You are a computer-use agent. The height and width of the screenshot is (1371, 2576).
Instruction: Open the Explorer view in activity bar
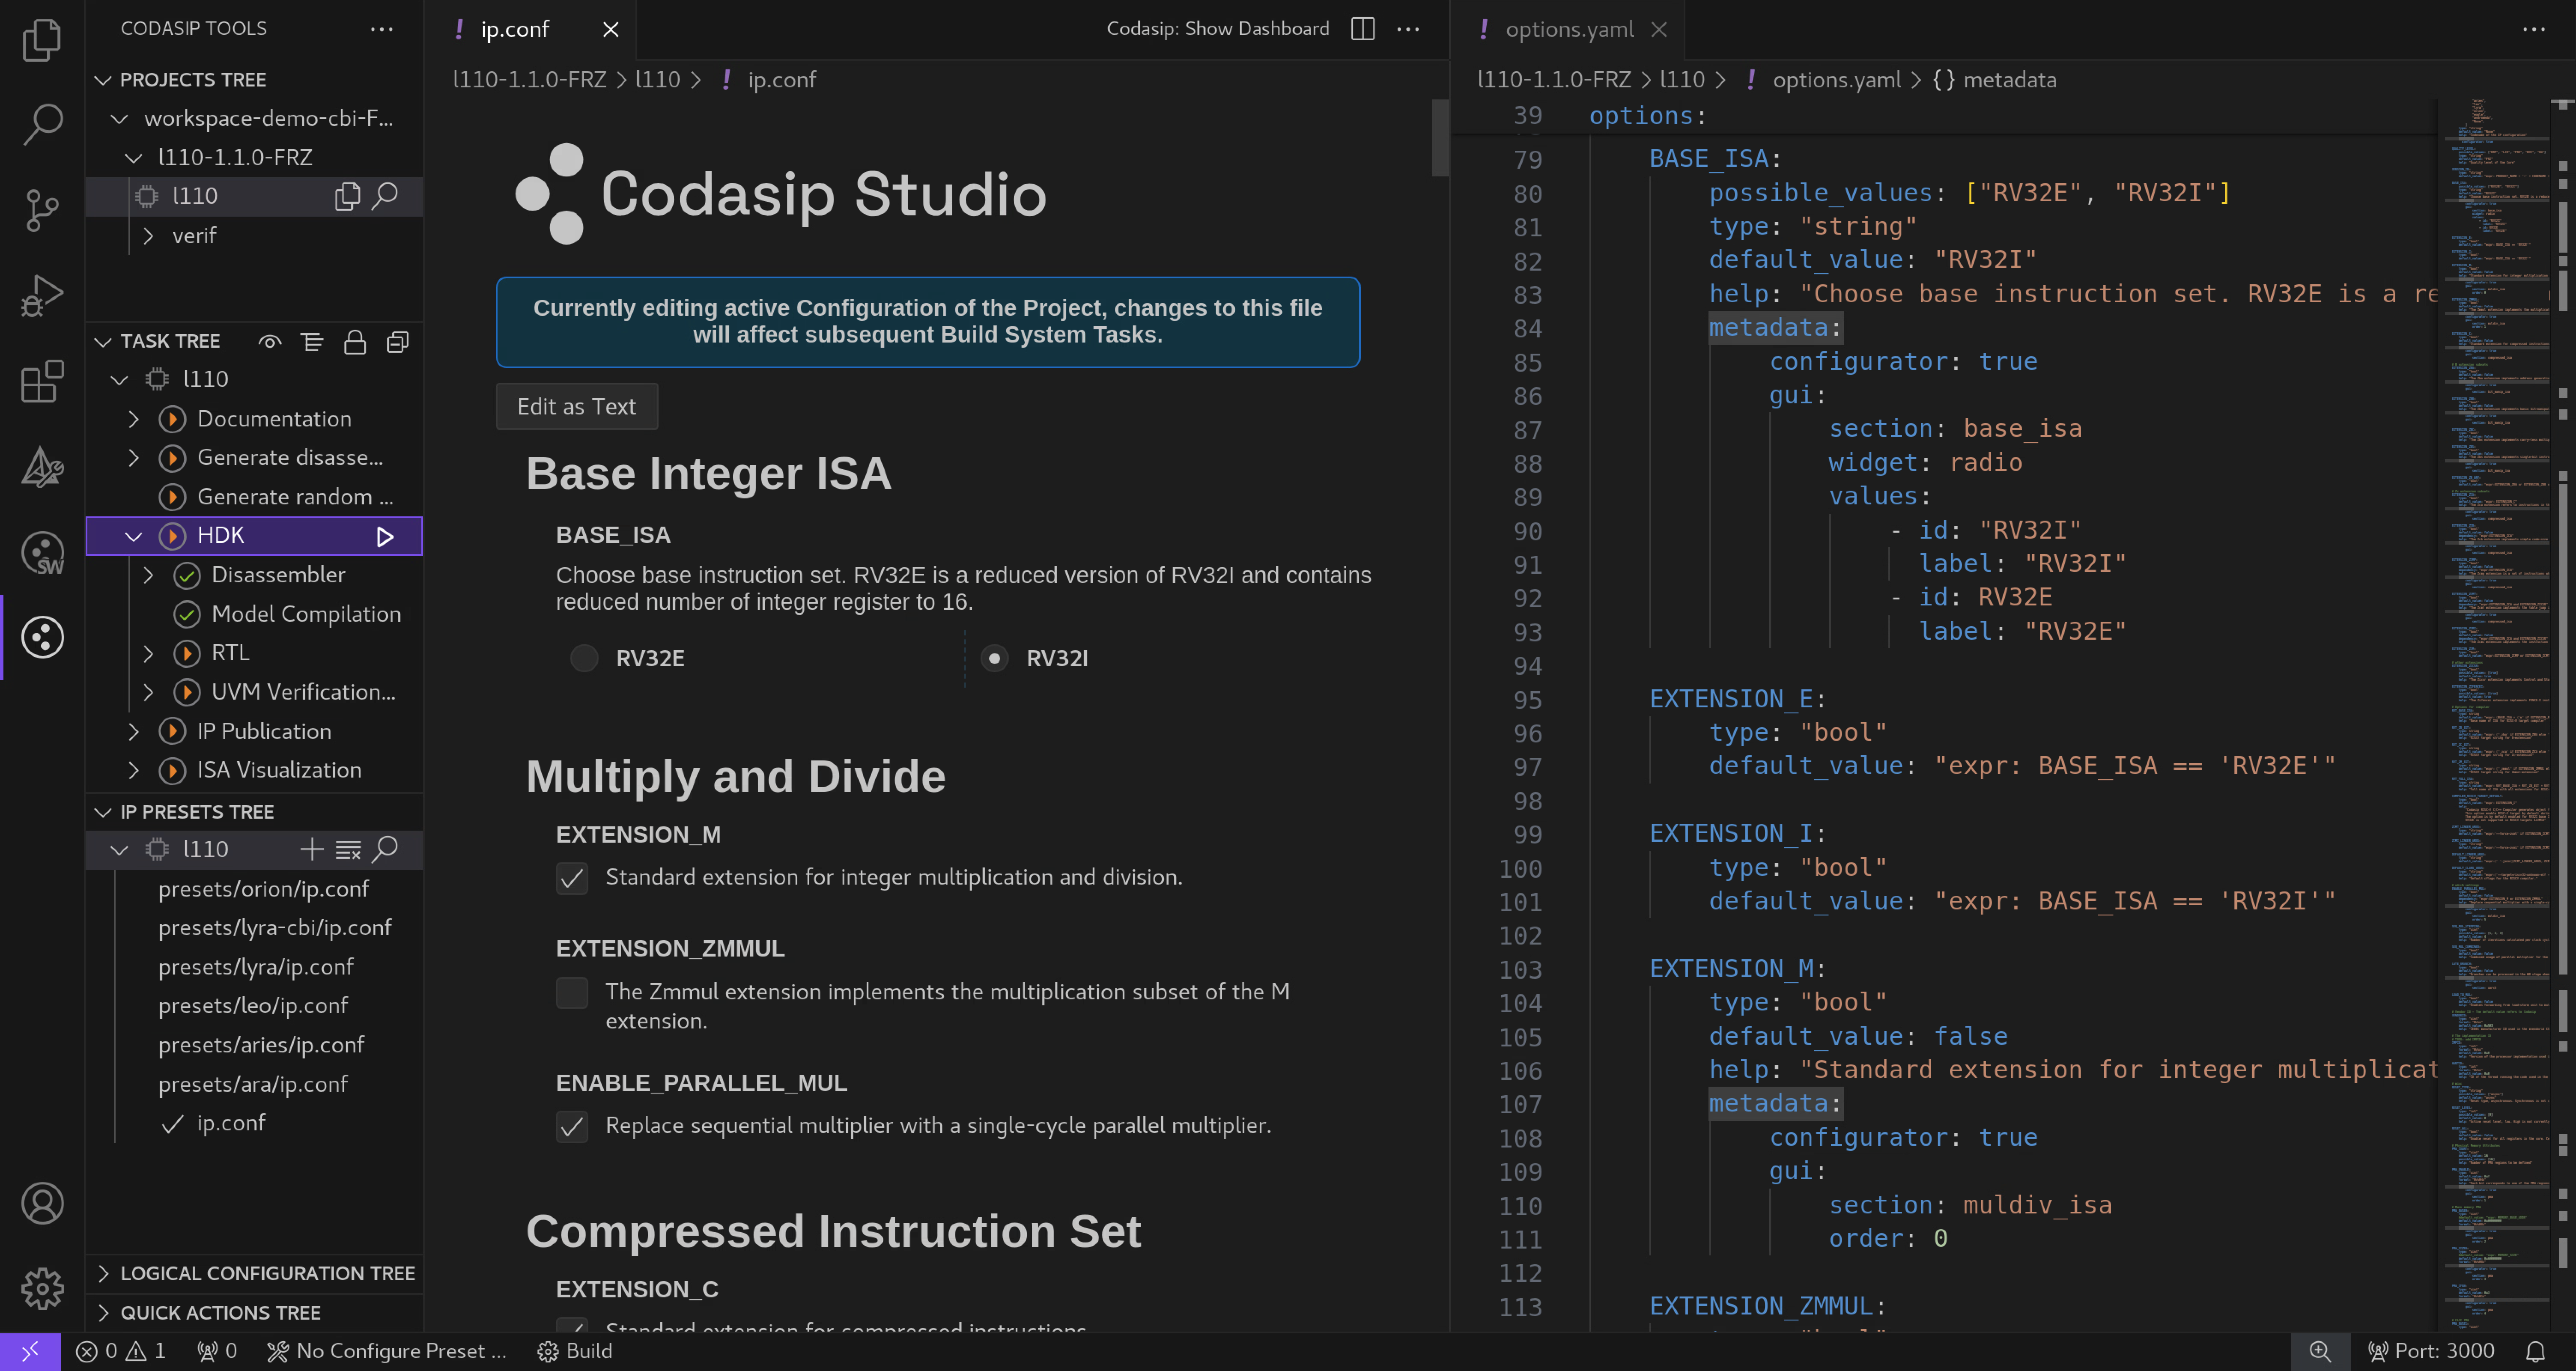pos(42,40)
